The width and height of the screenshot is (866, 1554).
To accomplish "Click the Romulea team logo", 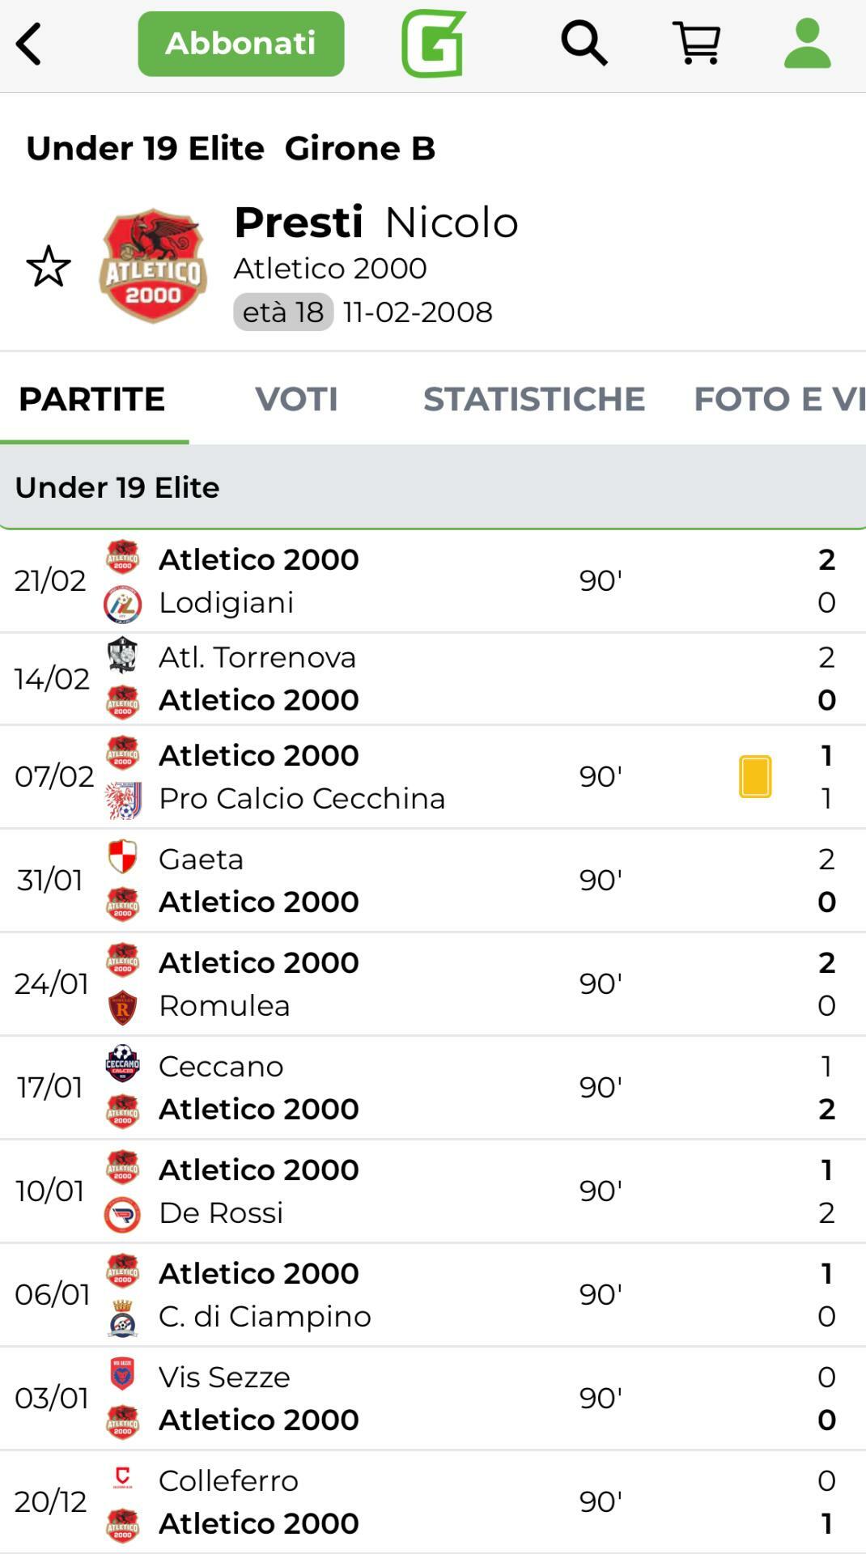I will click(x=122, y=1007).
